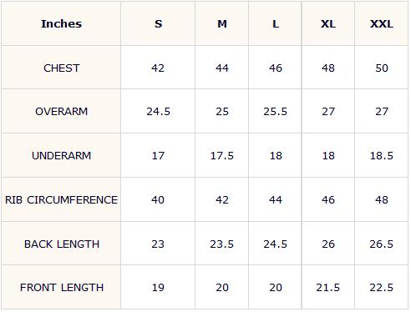
Task: Click overarm value 25.5 for size L
Action: 276,112
